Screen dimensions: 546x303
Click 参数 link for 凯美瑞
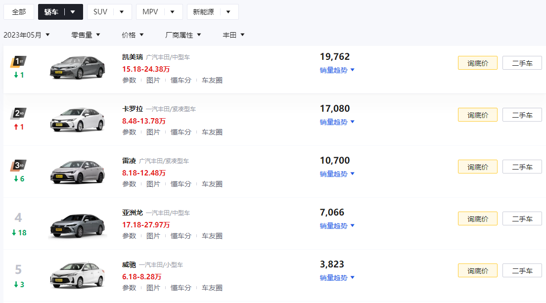129,81
